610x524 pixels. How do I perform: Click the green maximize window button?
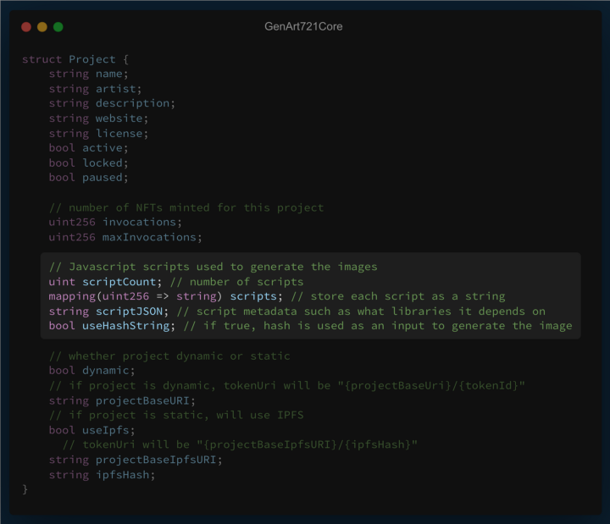coord(58,27)
